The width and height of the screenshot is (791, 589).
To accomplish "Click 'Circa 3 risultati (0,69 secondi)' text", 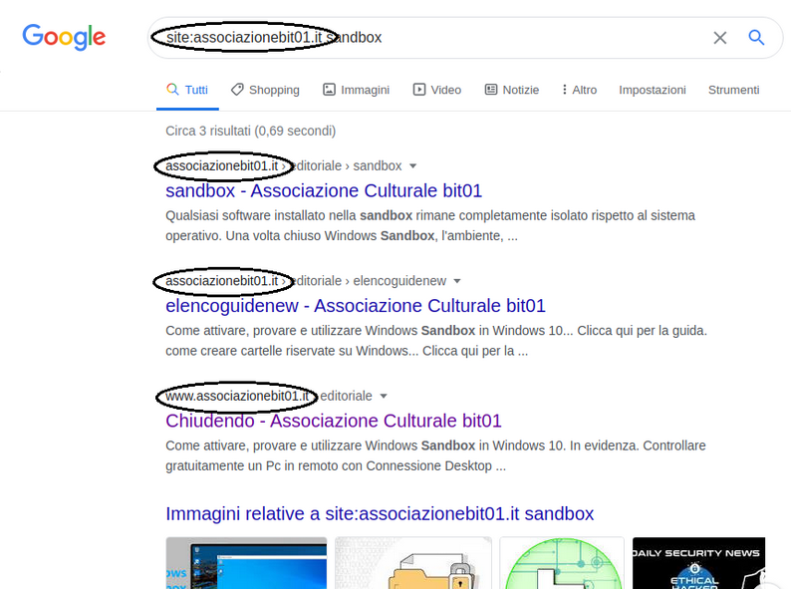I will pos(250,131).
